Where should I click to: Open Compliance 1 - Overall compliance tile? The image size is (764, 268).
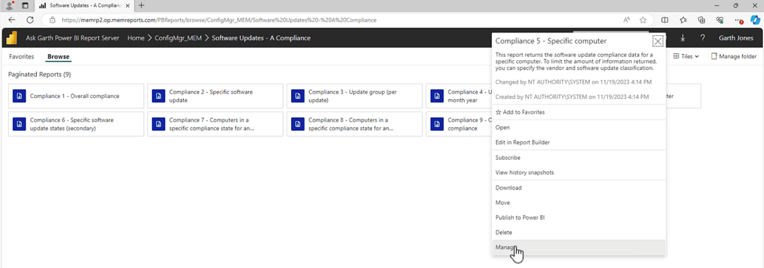click(x=76, y=96)
